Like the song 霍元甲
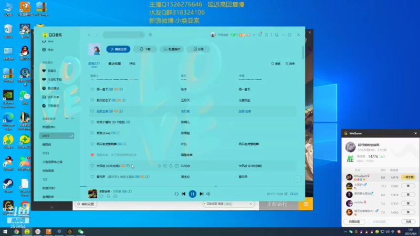The width and height of the screenshot is (420, 236). [92, 177]
